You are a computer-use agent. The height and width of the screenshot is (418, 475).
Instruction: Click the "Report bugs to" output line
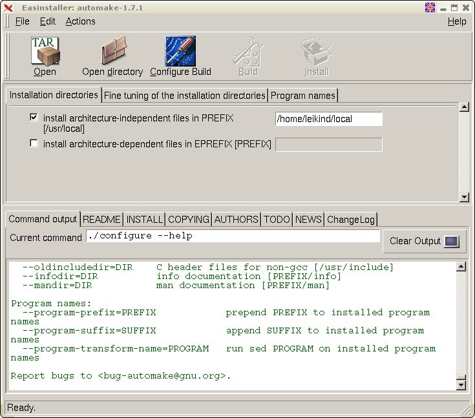121,376
